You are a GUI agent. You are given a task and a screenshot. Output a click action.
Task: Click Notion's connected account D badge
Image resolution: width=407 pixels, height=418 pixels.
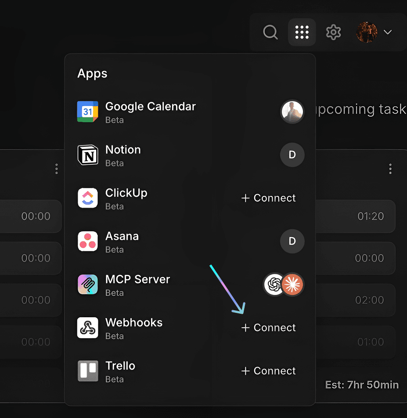[x=292, y=155]
